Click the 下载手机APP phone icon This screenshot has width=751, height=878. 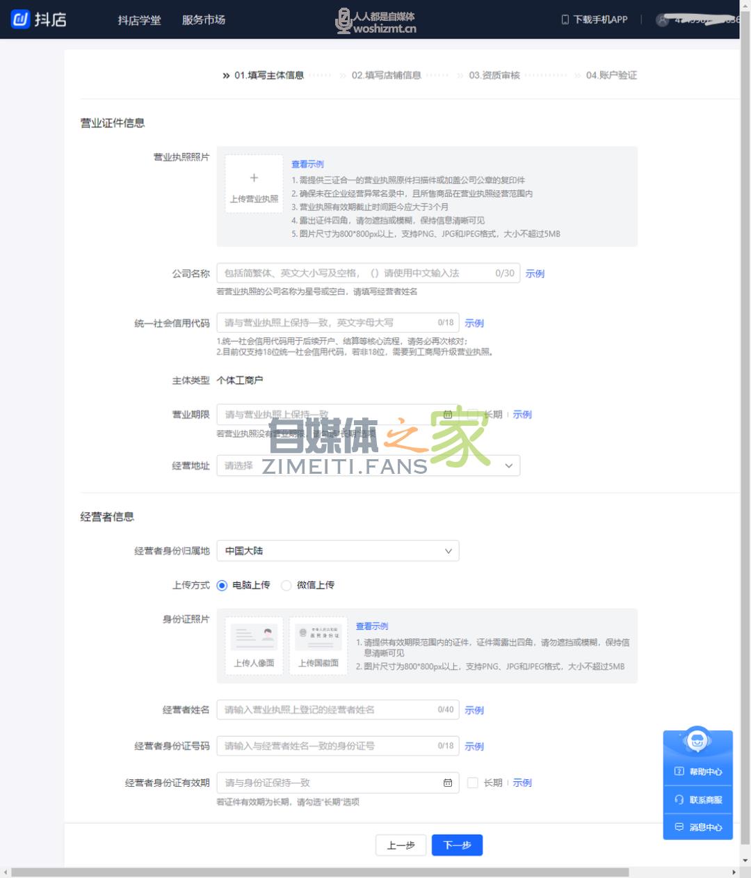(x=564, y=19)
